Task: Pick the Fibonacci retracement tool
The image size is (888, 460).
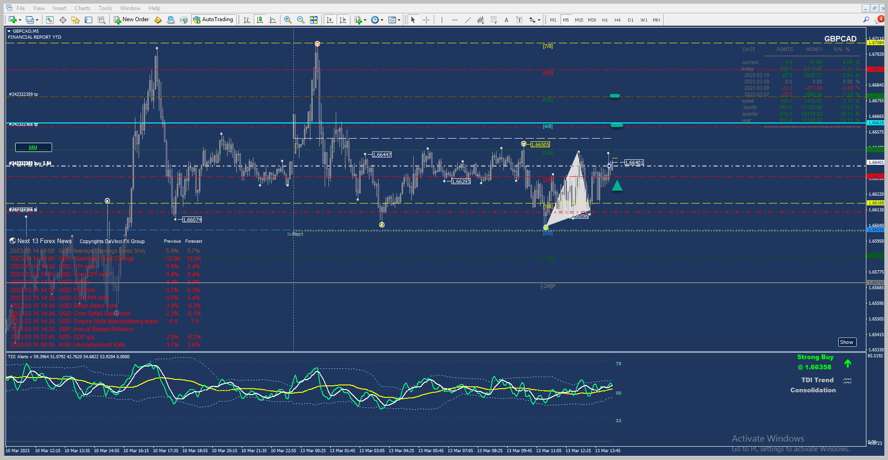Action: 493,20
